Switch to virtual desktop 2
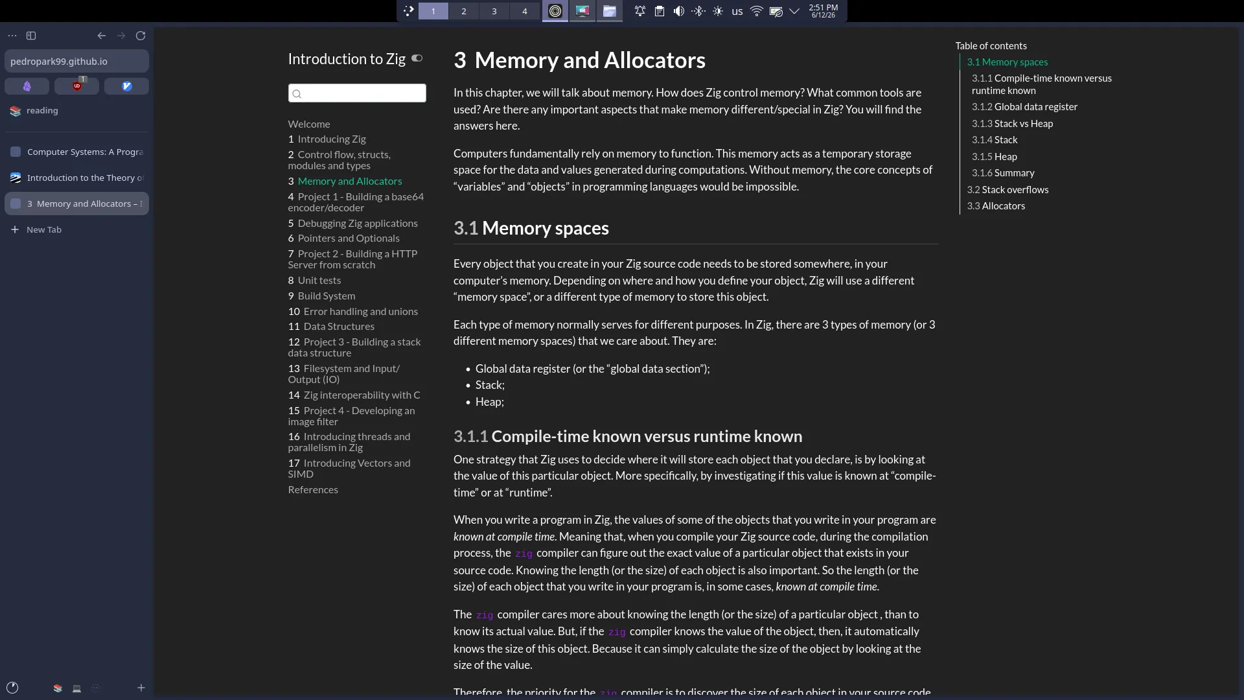This screenshot has height=700, width=1244. [464, 11]
